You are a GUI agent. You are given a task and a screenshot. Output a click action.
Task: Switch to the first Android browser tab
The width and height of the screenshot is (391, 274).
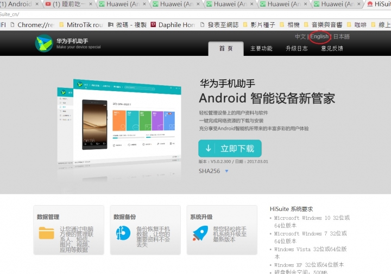pos(18,4)
